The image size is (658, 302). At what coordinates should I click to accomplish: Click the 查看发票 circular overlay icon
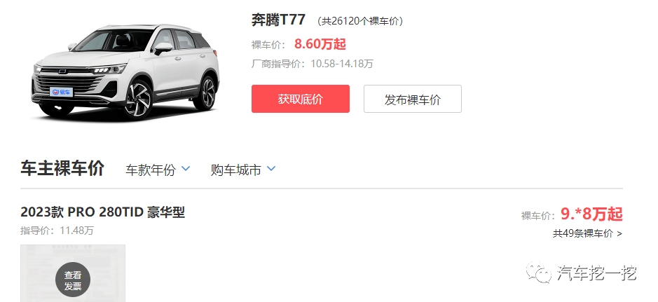pos(73,280)
